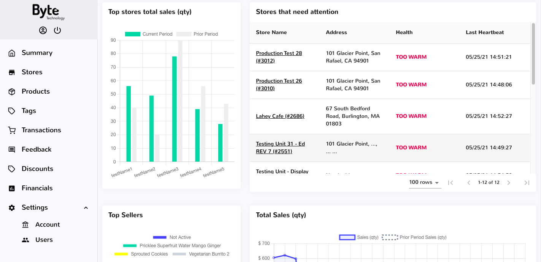Click the 1-12 of 12 pagination text
This screenshot has height=262, width=541.
tap(489, 182)
